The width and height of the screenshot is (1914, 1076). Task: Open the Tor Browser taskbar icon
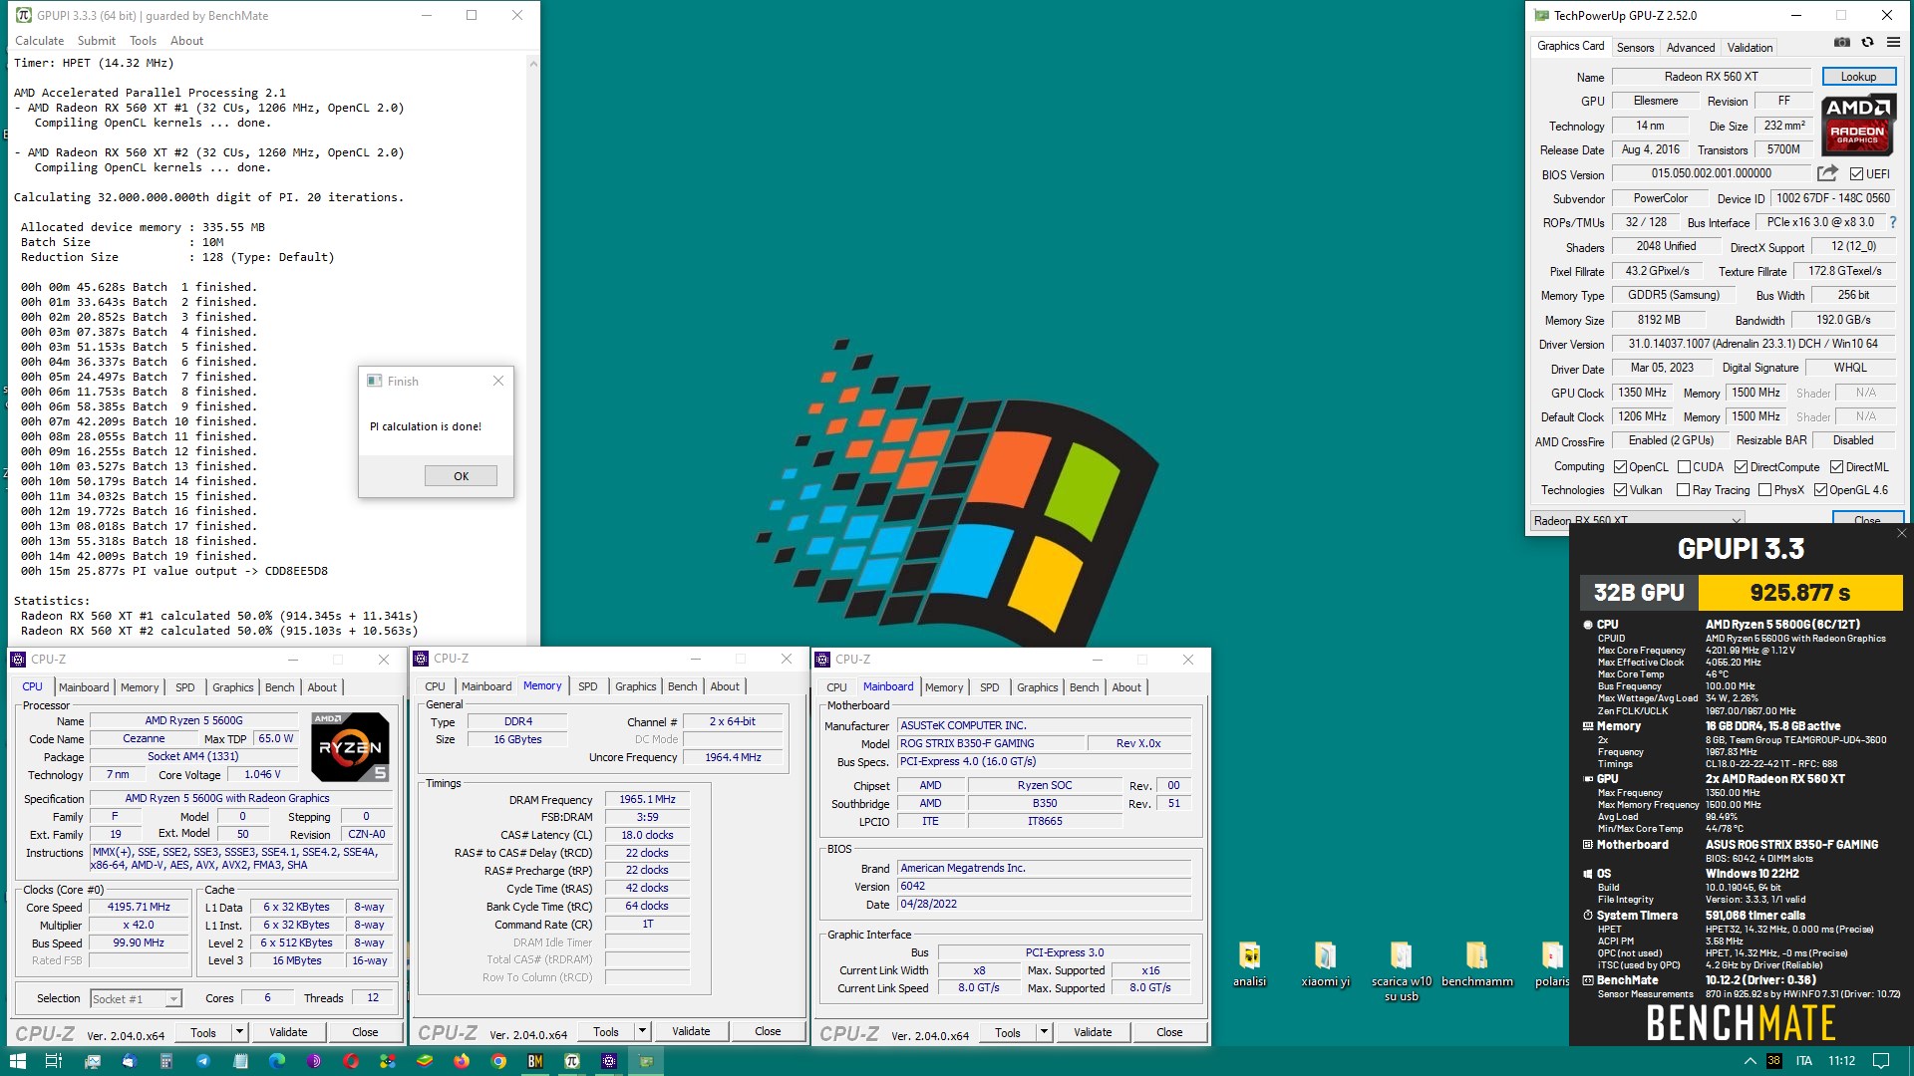tap(314, 1061)
